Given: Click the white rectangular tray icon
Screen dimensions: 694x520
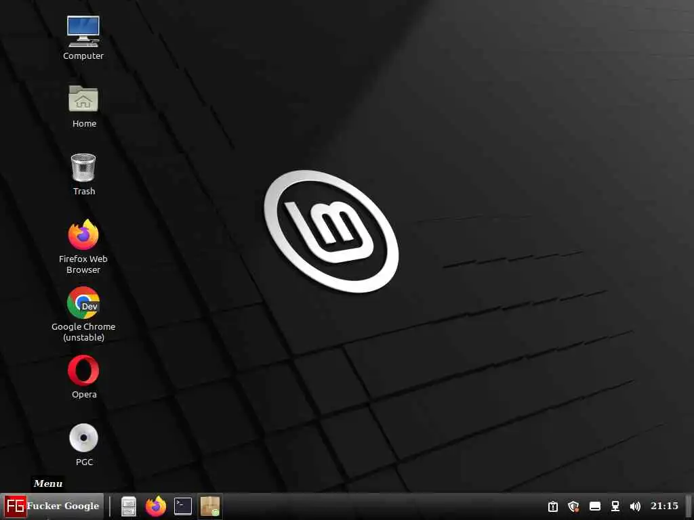Looking at the screenshot, I should (595, 506).
